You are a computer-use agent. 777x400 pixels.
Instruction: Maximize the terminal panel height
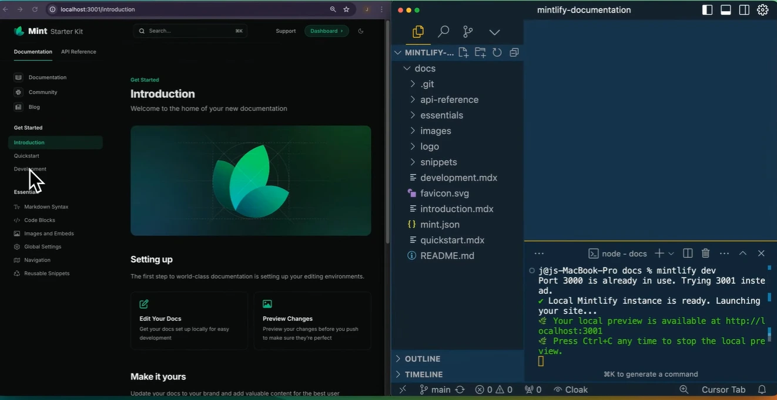coord(743,253)
